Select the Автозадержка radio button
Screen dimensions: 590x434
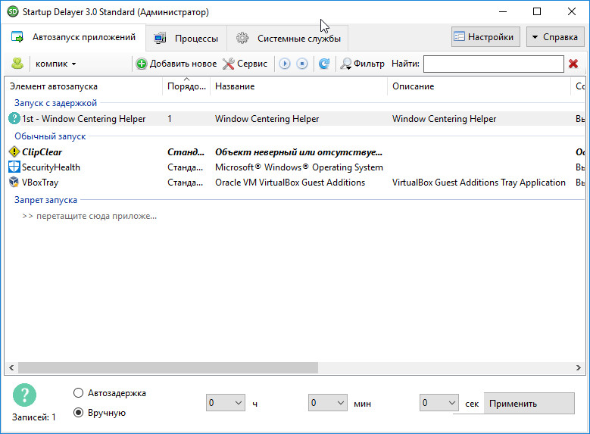click(x=78, y=393)
